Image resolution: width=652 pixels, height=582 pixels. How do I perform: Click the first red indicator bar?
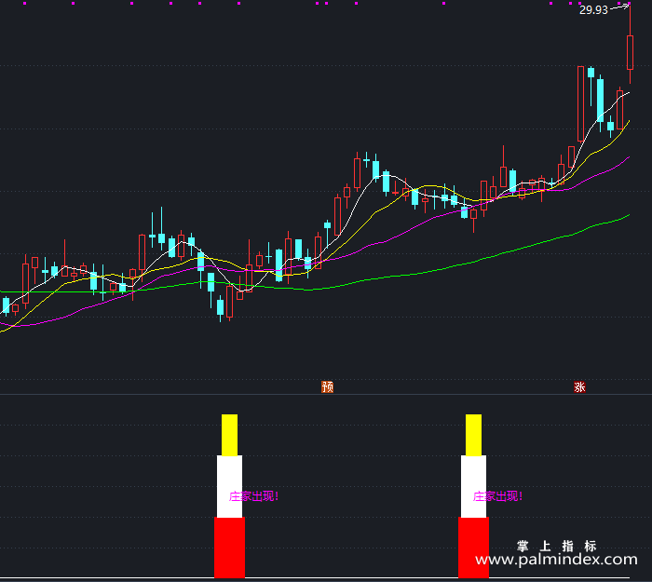(229, 548)
